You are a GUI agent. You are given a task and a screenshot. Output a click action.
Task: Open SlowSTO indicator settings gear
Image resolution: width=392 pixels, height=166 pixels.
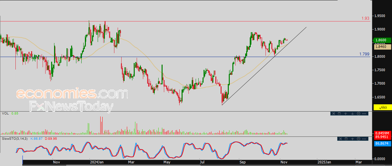click(x=359, y=139)
